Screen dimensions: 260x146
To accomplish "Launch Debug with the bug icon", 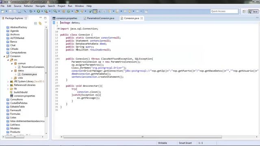I will tap(31, 11).
